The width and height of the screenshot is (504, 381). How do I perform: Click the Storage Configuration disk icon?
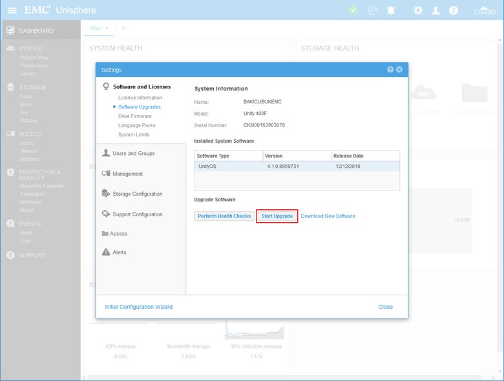pyautogui.click(x=106, y=193)
